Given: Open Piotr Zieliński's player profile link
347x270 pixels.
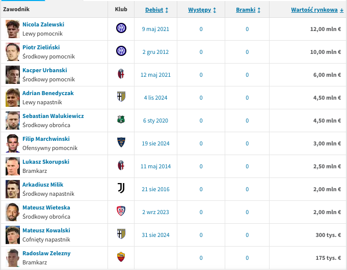Looking at the screenshot, I should tap(41, 47).
